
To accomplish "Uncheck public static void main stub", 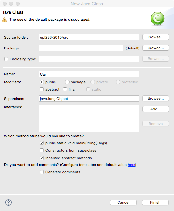I will coord(42,143).
